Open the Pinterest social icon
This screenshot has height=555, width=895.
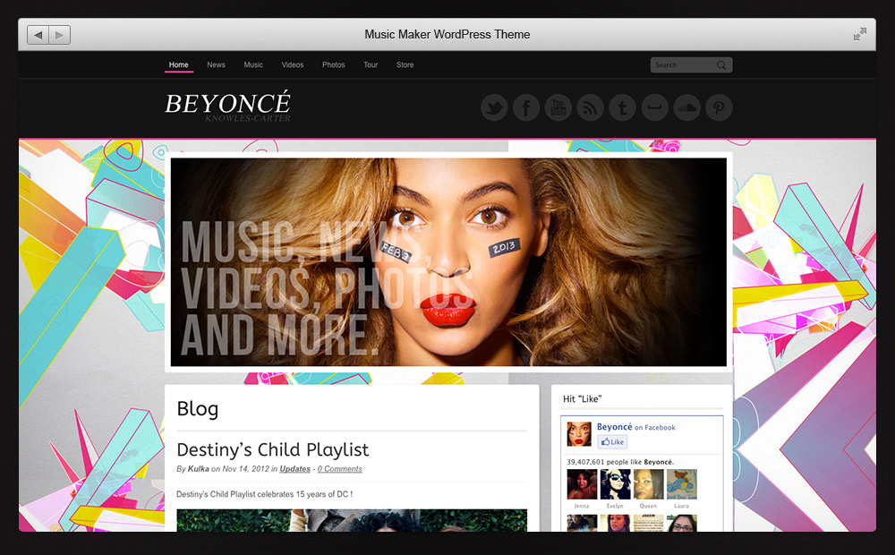(x=719, y=108)
